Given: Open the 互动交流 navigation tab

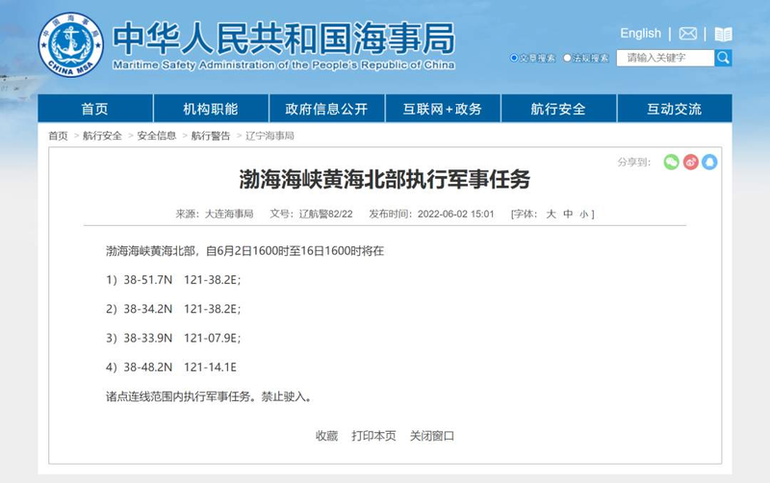Looking at the screenshot, I should (x=674, y=109).
